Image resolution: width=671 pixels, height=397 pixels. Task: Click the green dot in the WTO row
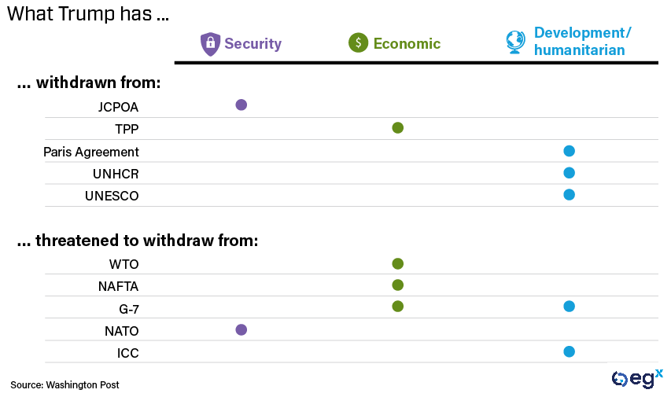[397, 263]
